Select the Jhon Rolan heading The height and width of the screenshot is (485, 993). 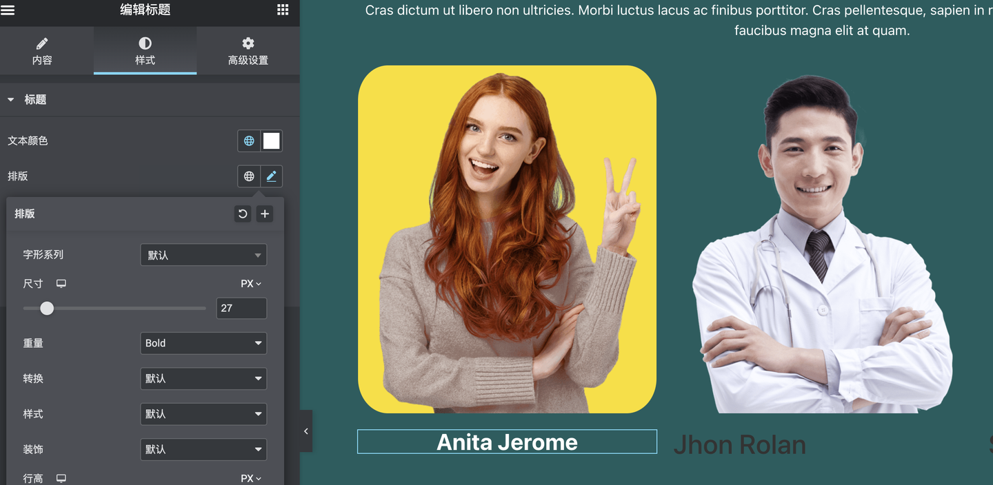[739, 445]
